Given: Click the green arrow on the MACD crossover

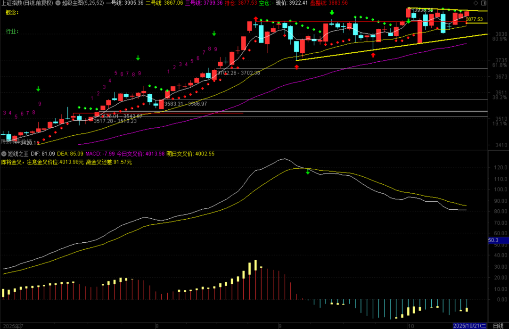Looking at the screenshot, I should [x=308, y=172].
